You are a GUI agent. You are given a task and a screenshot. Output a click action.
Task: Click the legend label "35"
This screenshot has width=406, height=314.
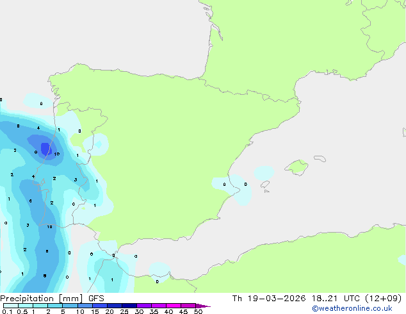click(154, 311)
